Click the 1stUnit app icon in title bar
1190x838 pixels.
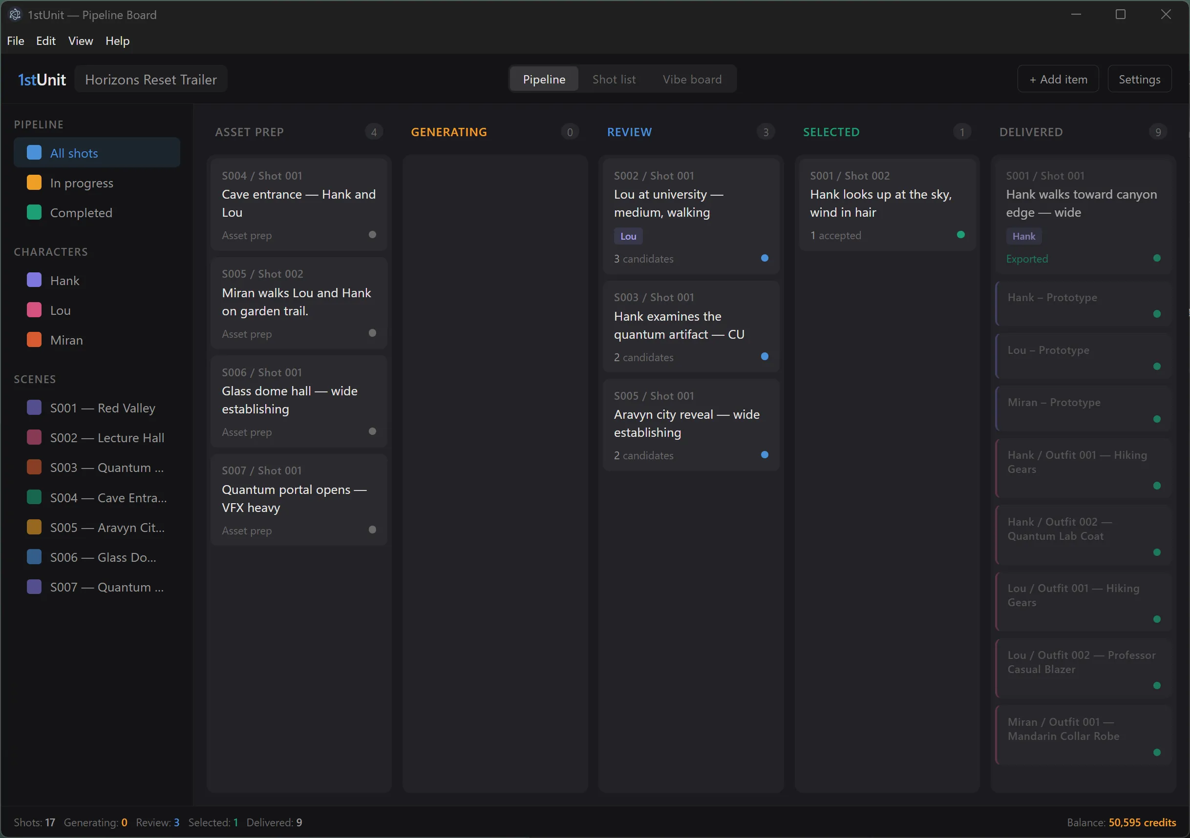click(x=15, y=15)
